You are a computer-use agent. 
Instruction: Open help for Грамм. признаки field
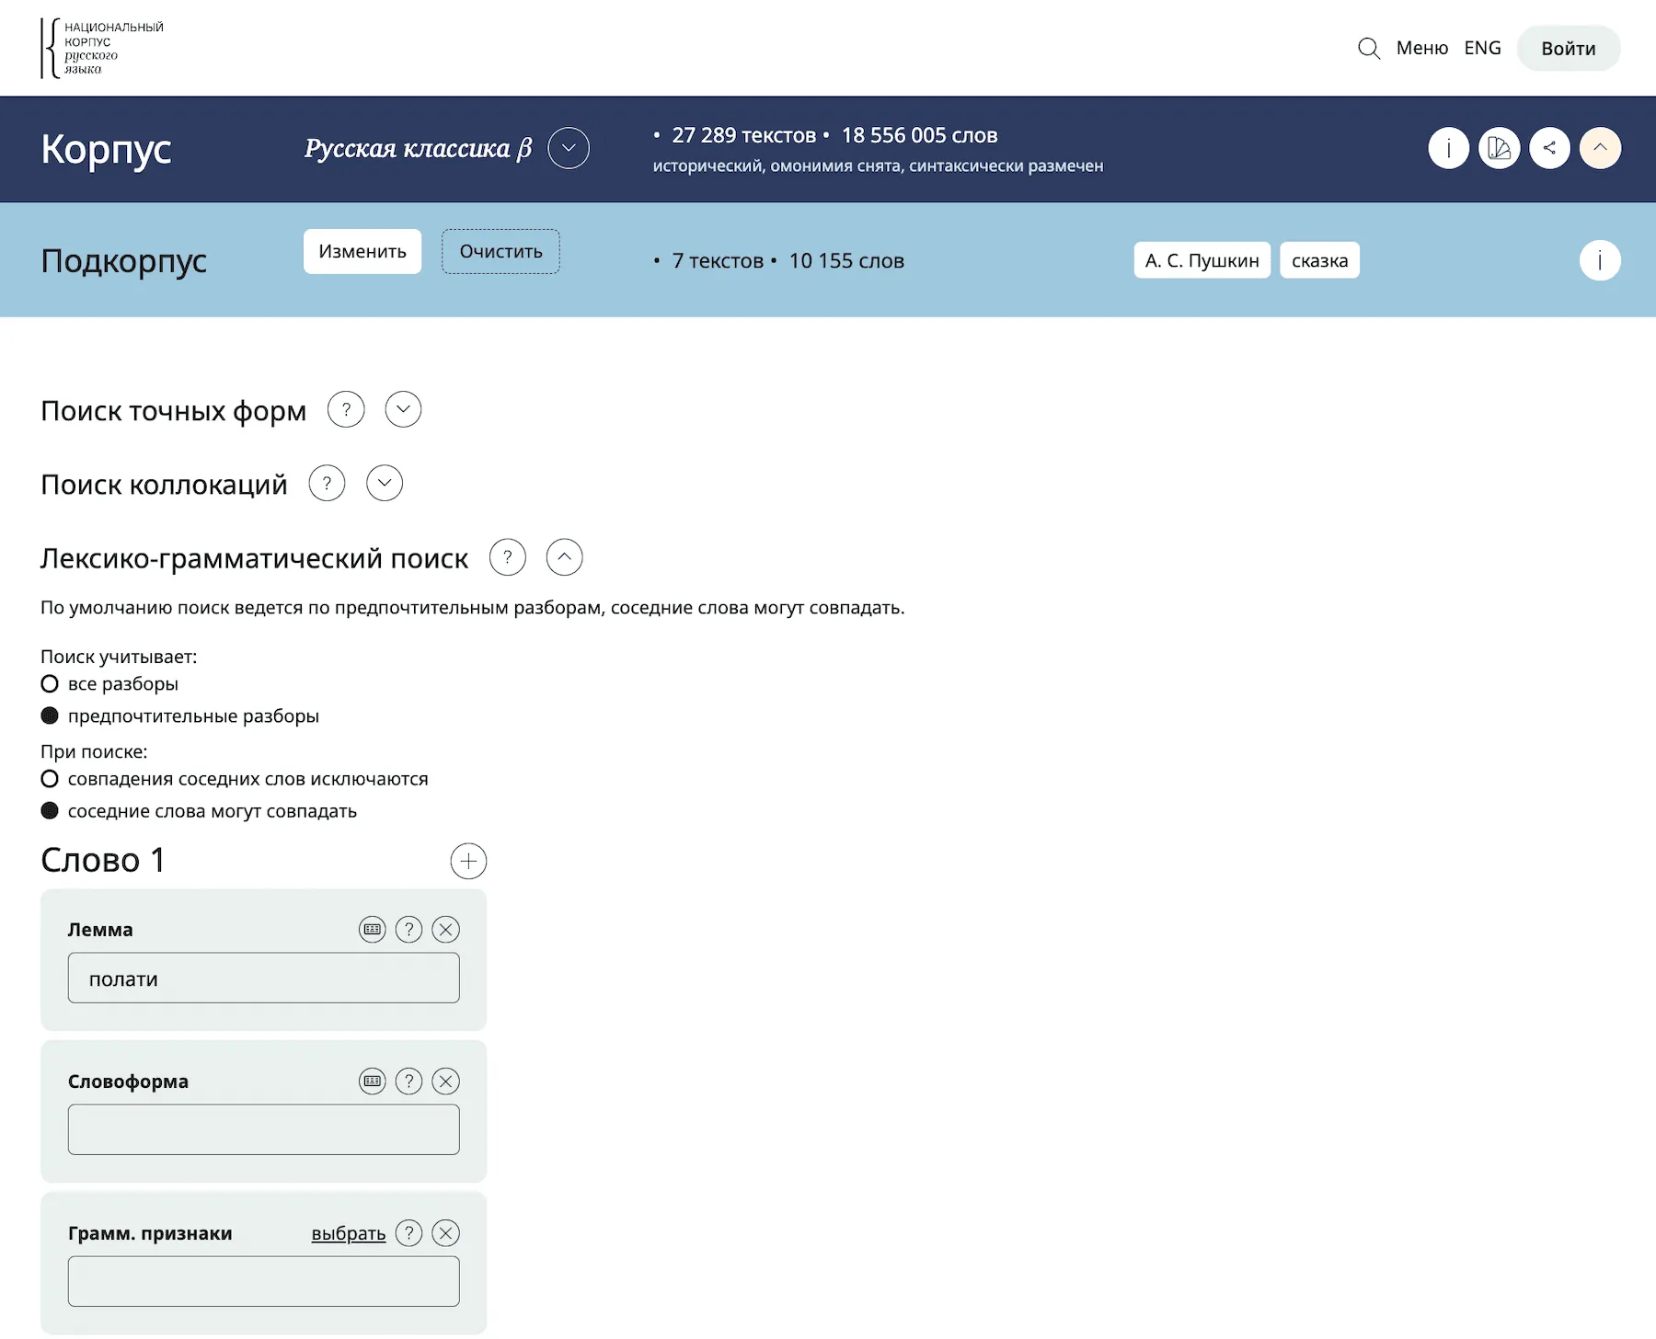point(408,1233)
